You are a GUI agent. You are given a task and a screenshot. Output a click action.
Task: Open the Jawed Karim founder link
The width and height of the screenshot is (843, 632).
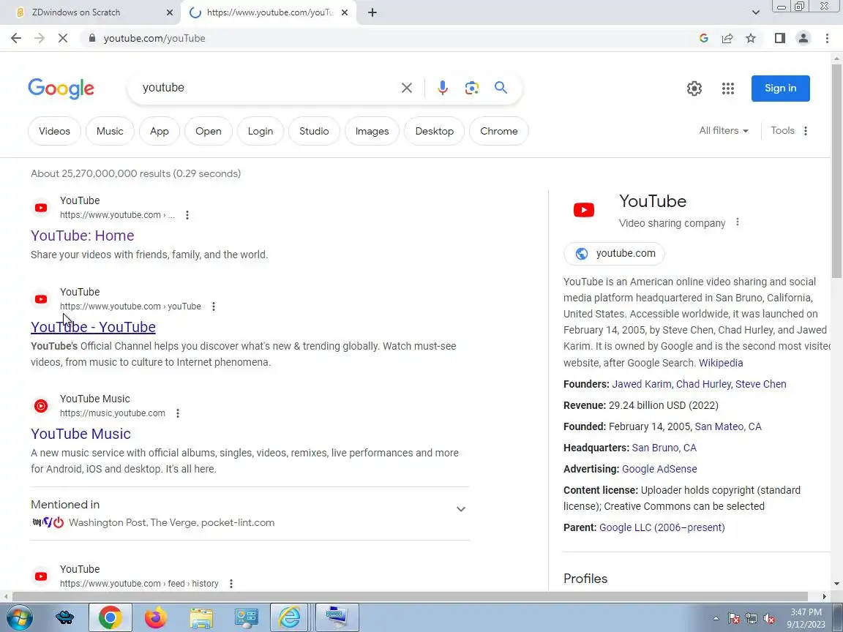point(641,384)
